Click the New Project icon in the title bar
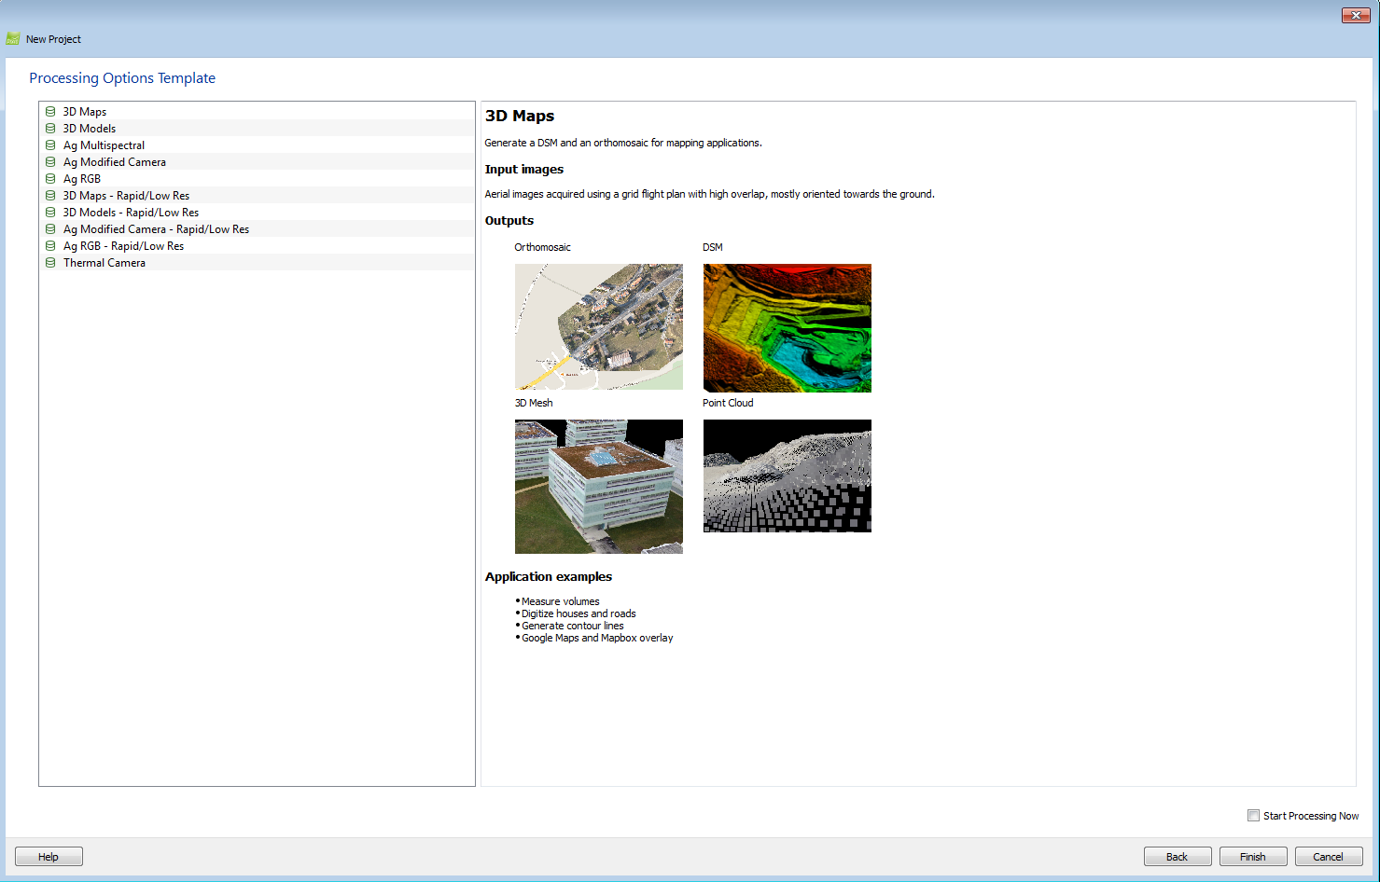 [13, 38]
